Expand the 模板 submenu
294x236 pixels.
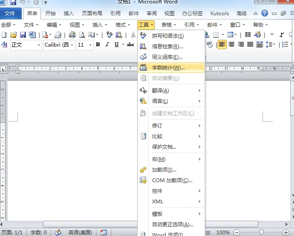click(x=171, y=214)
